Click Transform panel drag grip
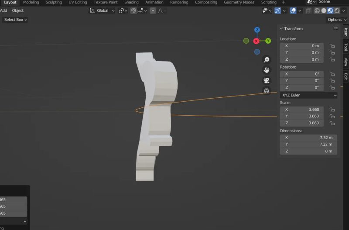The height and width of the screenshot is (230, 349). [336, 28]
